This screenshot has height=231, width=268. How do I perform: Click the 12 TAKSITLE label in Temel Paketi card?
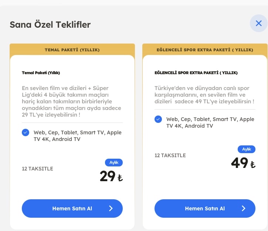point(38,169)
